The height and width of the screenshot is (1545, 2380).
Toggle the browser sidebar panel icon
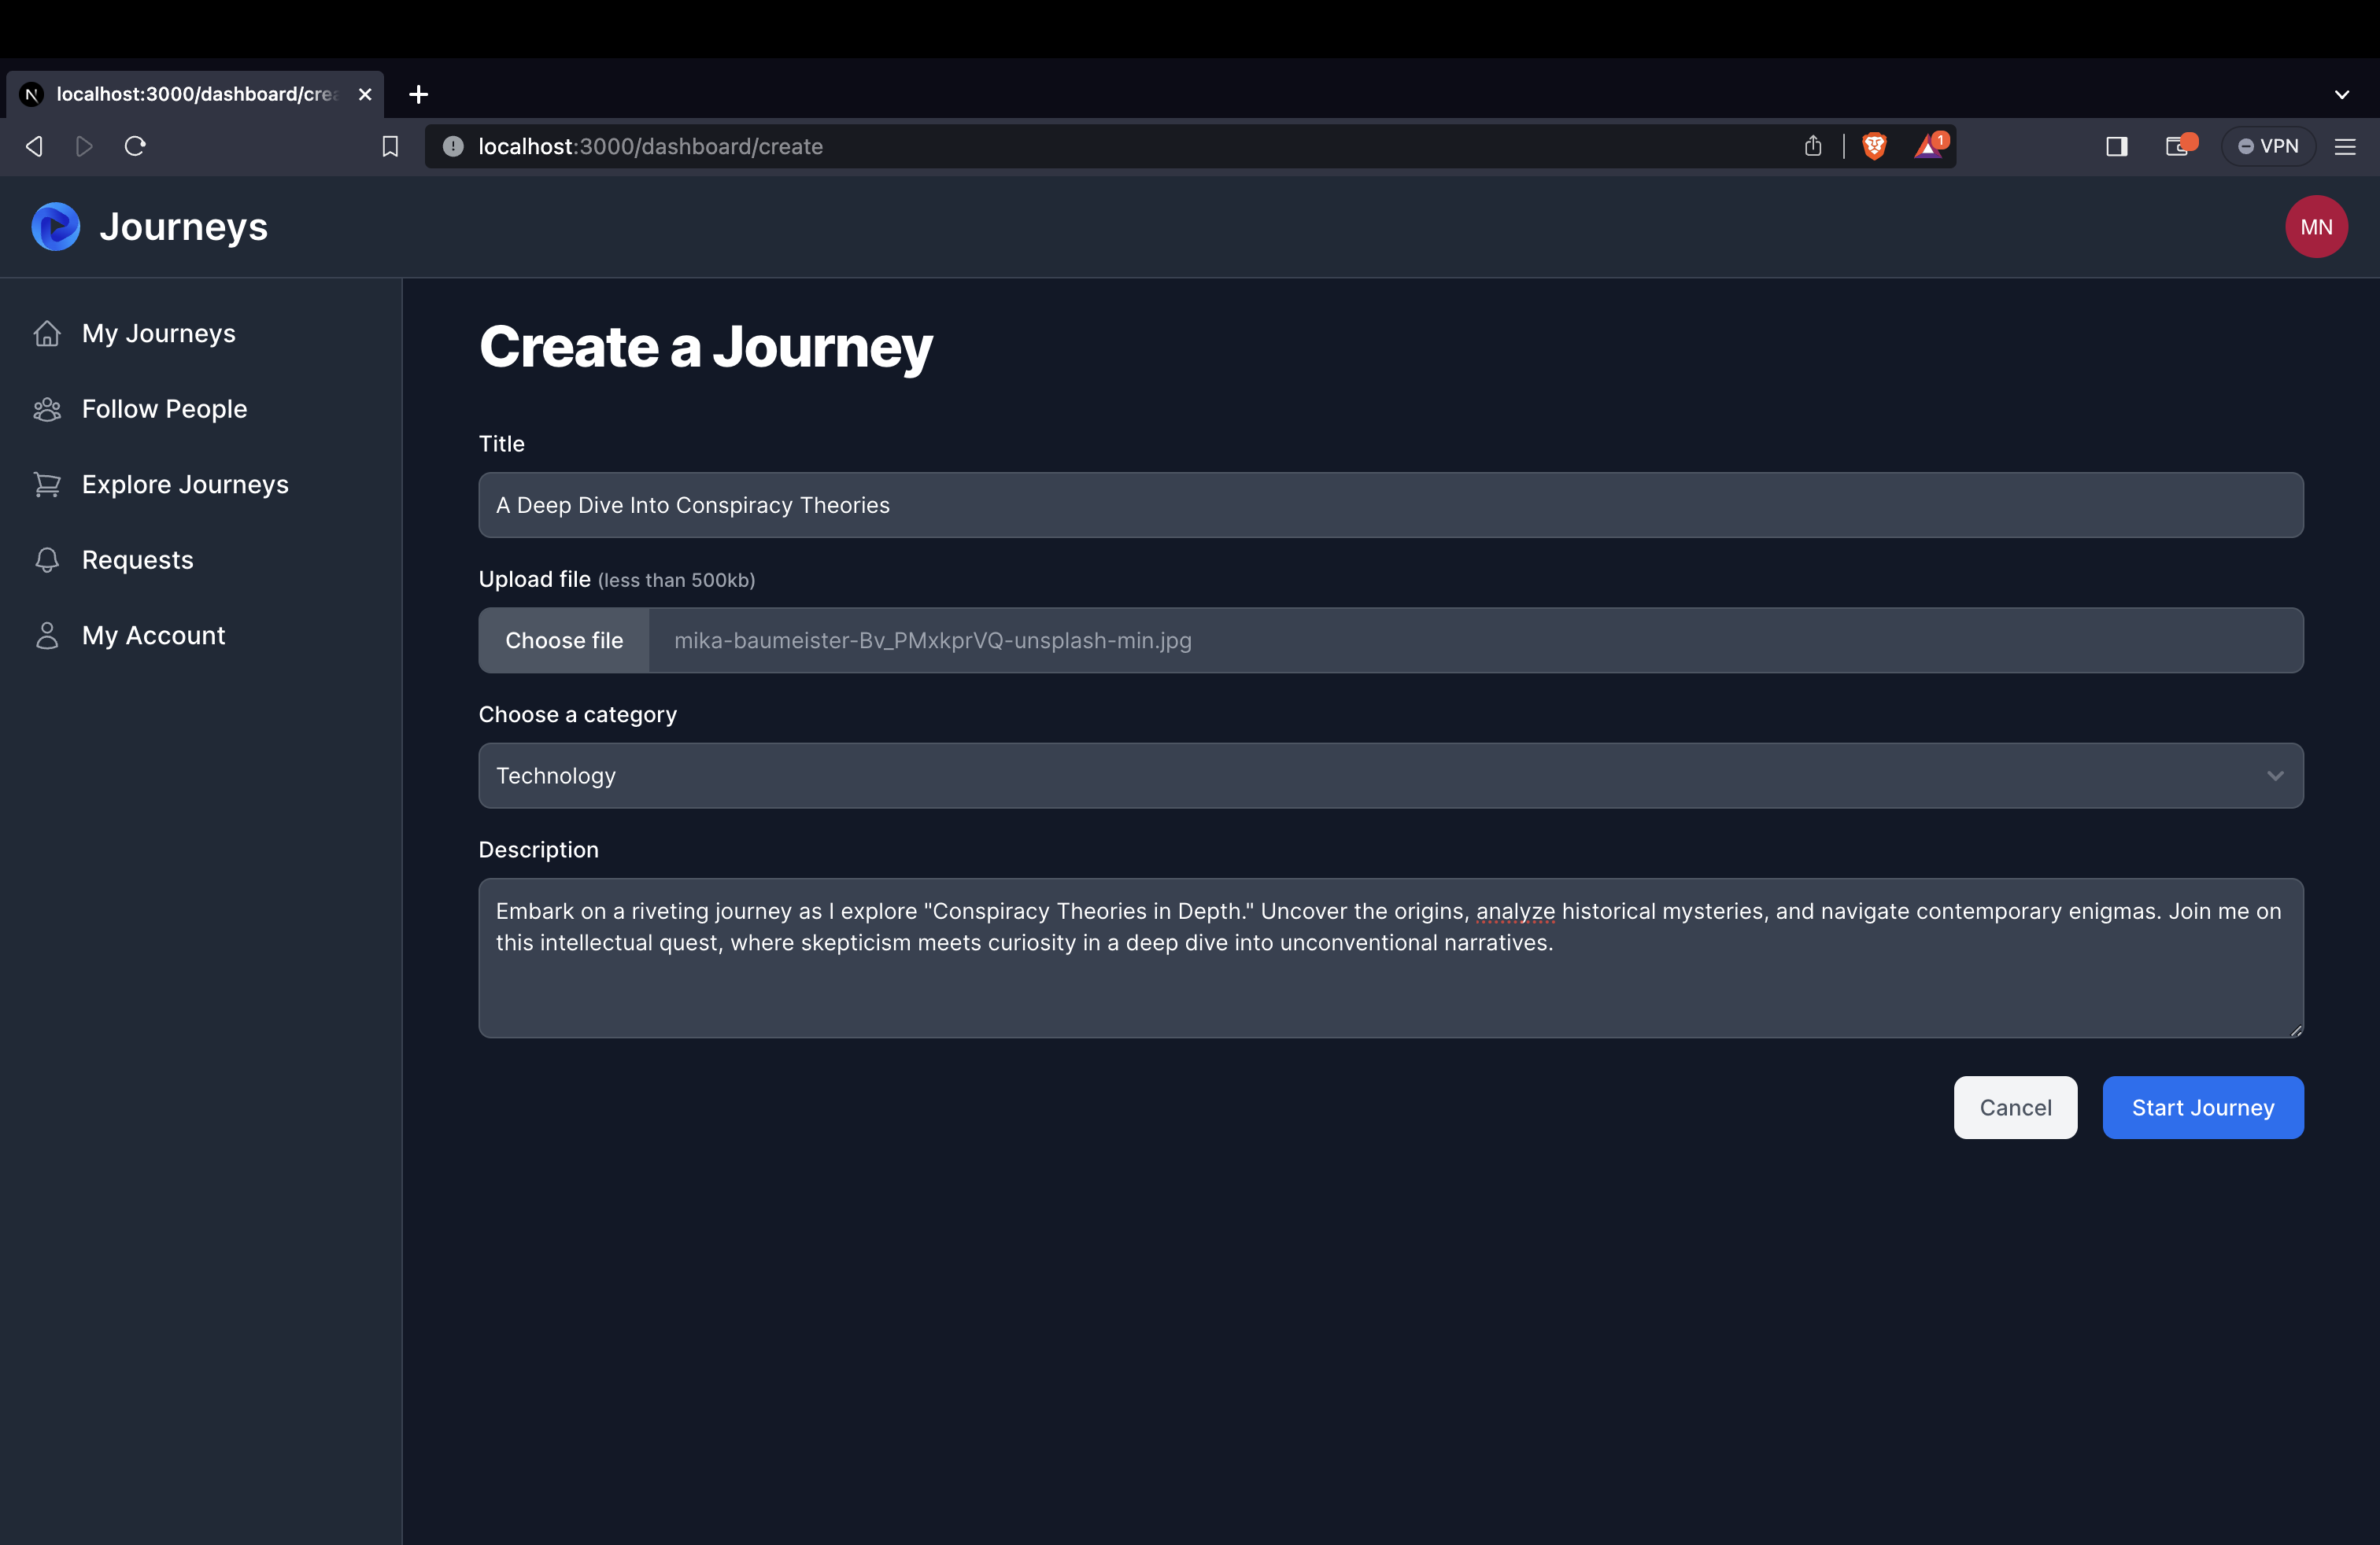click(2116, 147)
